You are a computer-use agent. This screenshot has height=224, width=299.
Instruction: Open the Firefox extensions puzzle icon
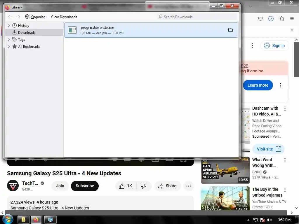pos(281,19)
